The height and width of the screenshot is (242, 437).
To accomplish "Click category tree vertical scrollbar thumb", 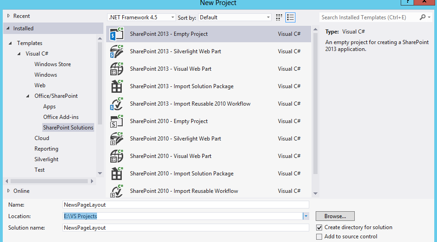I will coord(100,83).
